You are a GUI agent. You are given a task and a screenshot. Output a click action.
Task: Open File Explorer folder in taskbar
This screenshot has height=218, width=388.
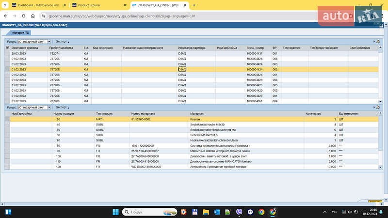tap(206, 212)
